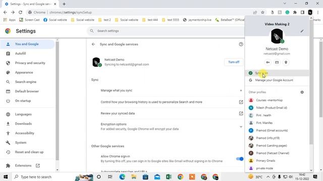
Task: Go back from Sync and Google services
Action: click(93, 44)
